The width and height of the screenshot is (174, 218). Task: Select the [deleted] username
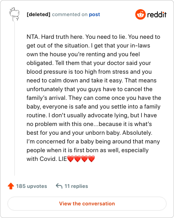(x=38, y=14)
